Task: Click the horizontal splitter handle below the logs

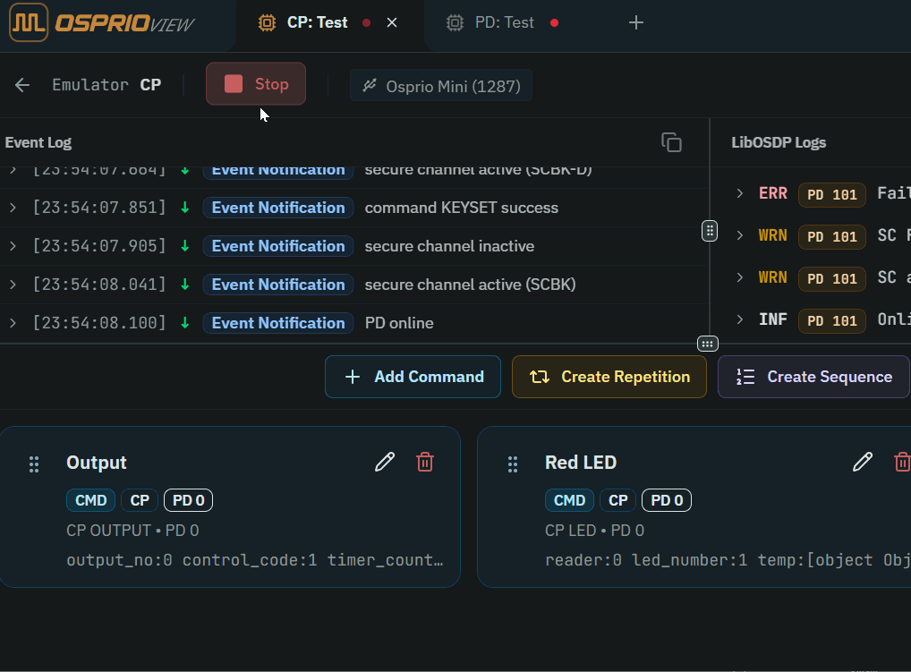Action: click(x=707, y=344)
